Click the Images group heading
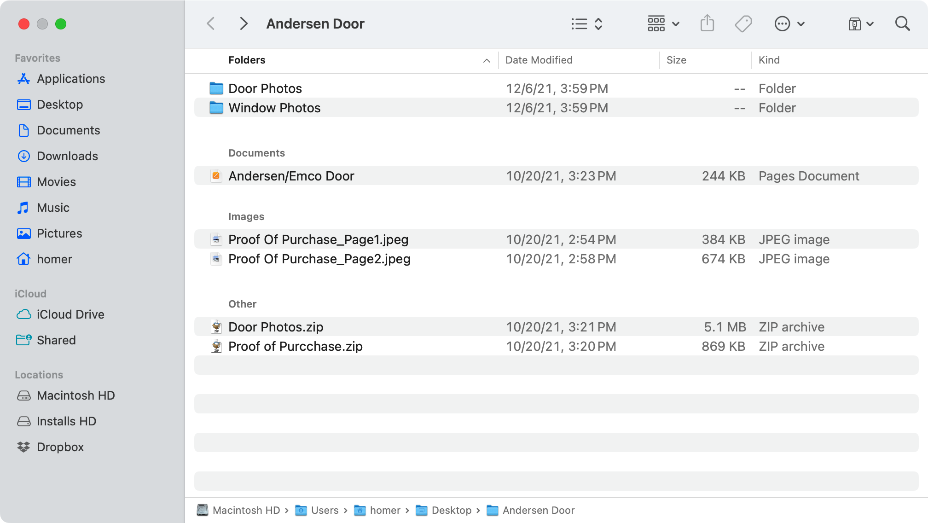This screenshot has width=928, height=523. pos(246,216)
